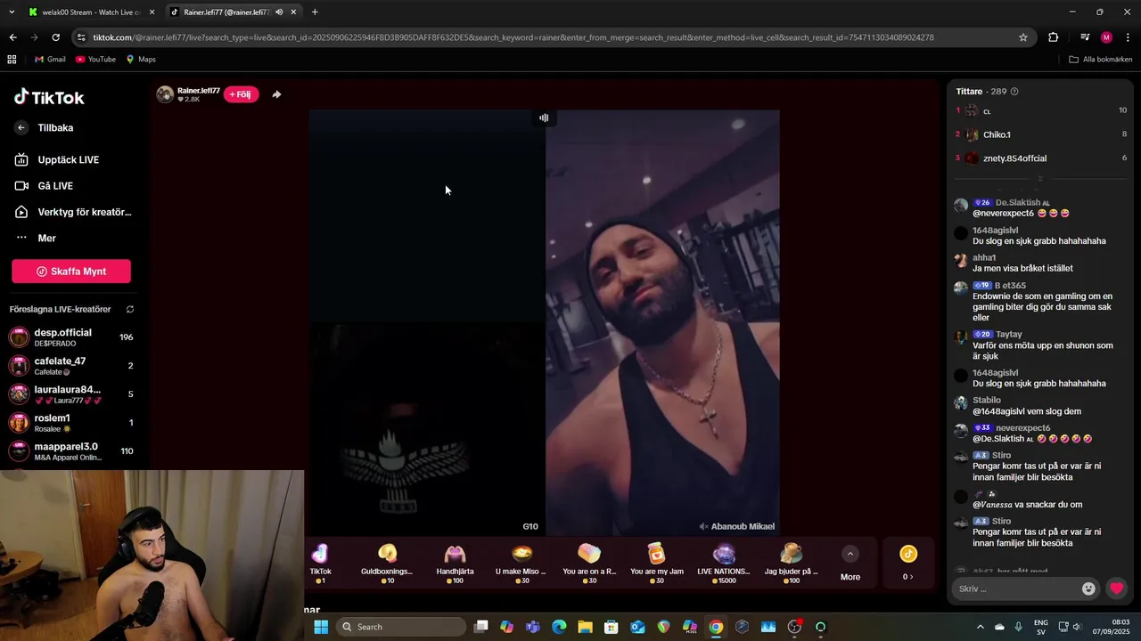Send the You are my Jam gift
Image resolution: width=1141 pixels, height=641 pixels.
coord(656,564)
